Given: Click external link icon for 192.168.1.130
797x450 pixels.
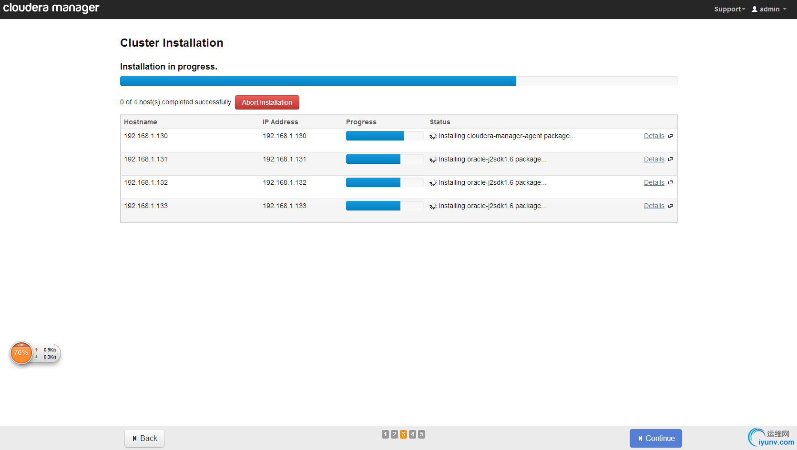Looking at the screenshot, I should (670, 136).
